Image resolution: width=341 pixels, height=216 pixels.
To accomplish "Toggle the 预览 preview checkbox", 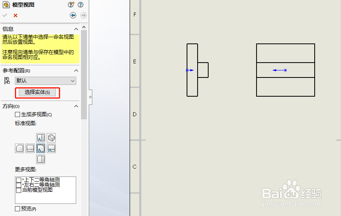I will [x=18, y=209].
